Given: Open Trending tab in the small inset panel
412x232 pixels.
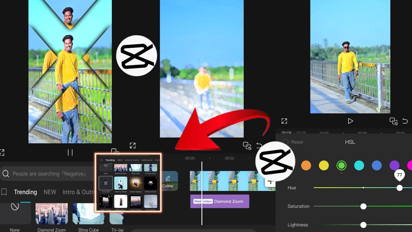Looking at the screenshot, I should pyautogui.click(x=110, y=160).
